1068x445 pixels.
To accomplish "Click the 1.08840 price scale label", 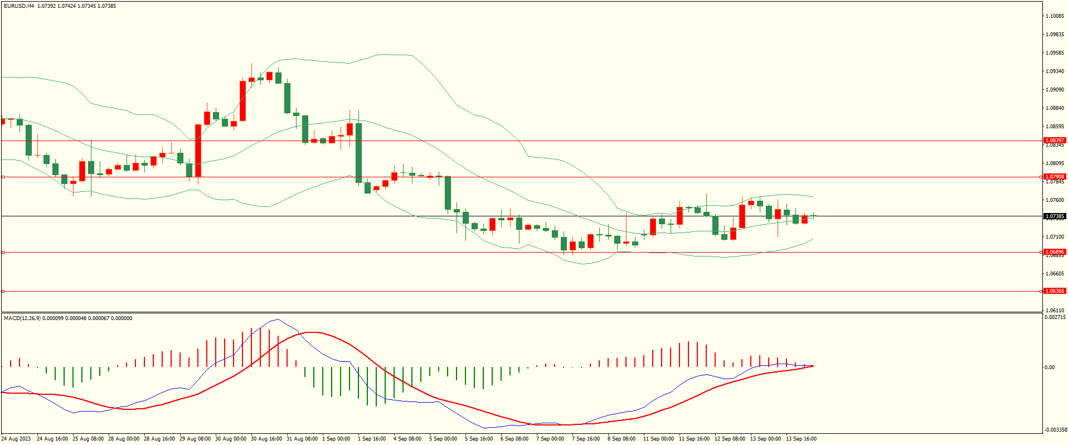I will pyautogui.click(x=1055, y=108).
